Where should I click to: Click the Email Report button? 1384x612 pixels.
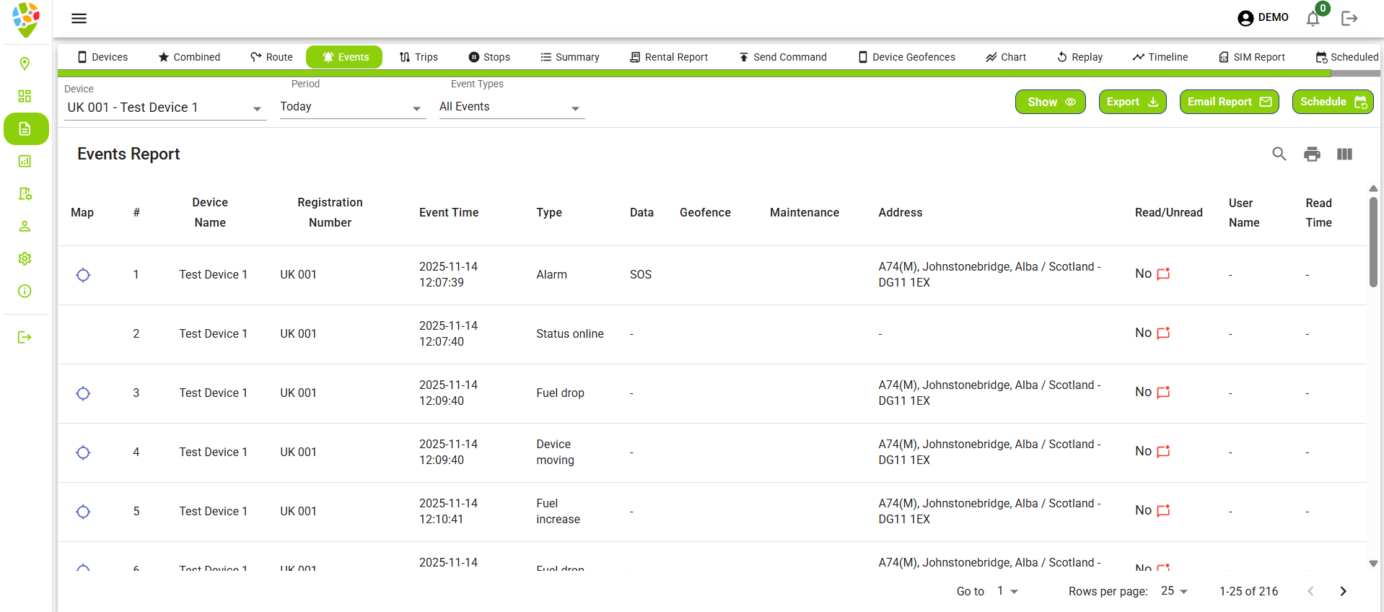1229,102
